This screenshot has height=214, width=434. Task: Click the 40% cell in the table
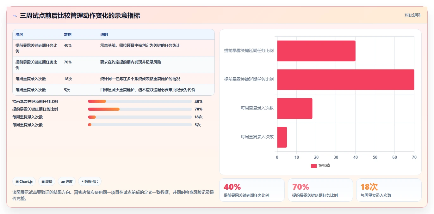click(68, 45)
